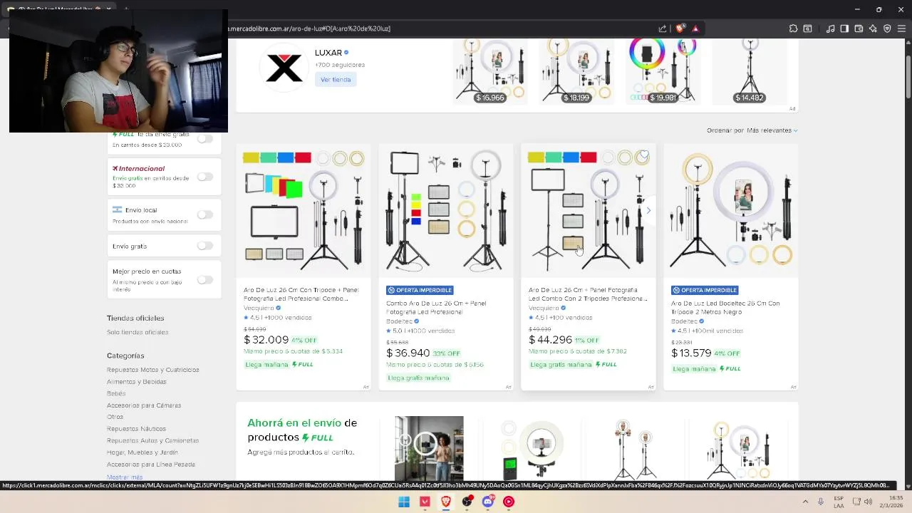Open YouTube Music from the taskbar
Screen dimensions: 912x513
click(509, 502)
